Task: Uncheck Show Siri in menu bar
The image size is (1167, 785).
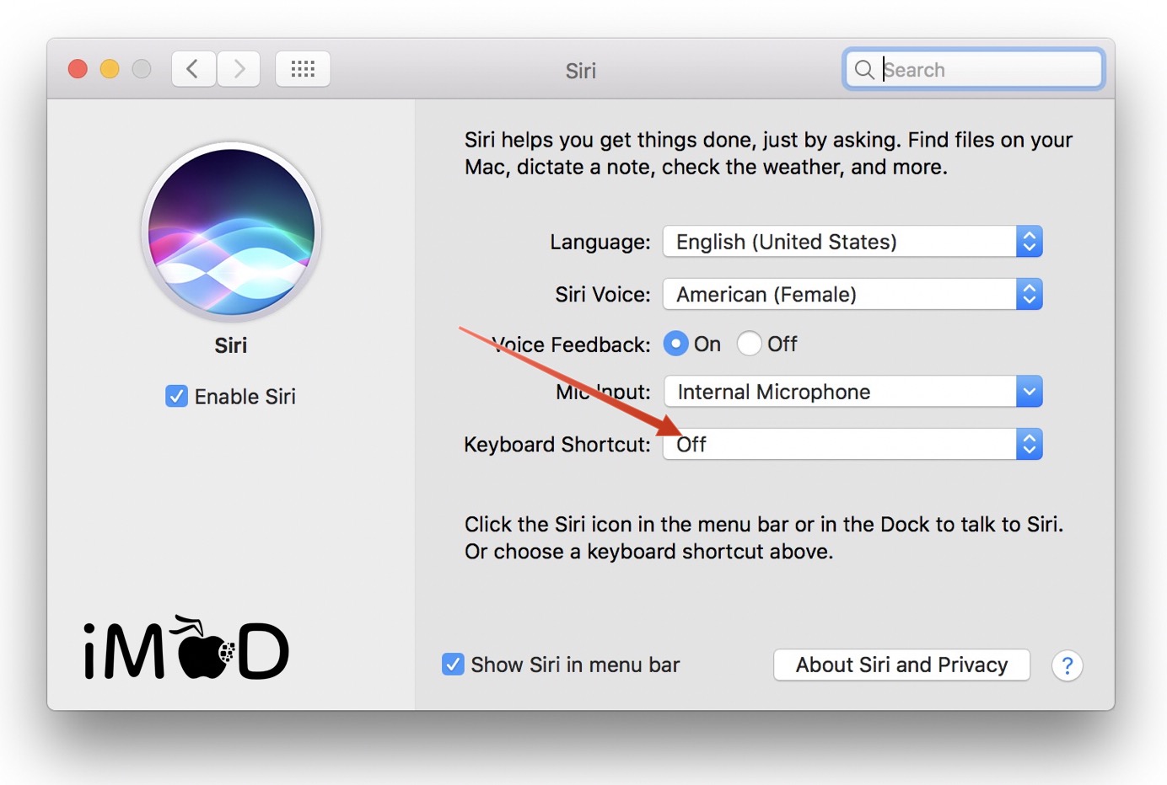Action: click(x=453, y=664)
